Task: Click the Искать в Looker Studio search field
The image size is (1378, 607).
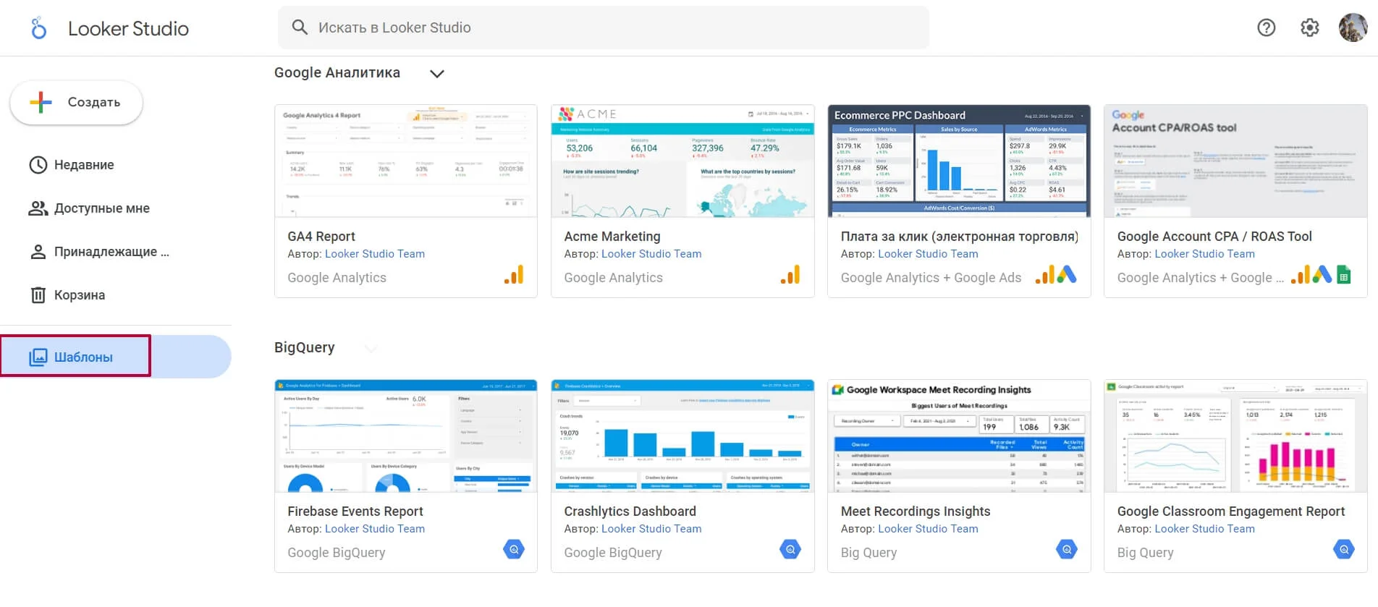Action: (604, 27)
